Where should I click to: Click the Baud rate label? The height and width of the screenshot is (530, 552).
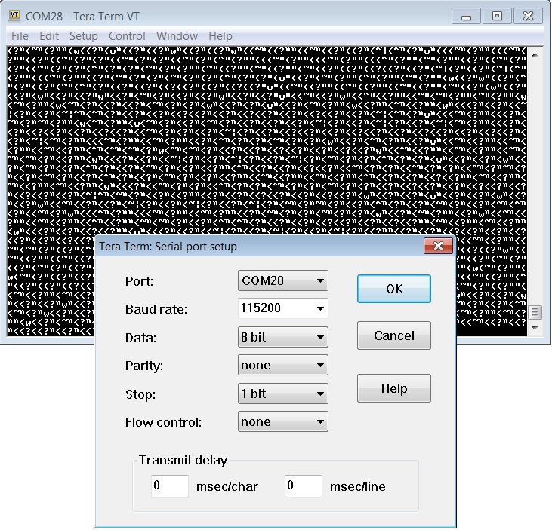pyautogui.click(x=156, y=309)
